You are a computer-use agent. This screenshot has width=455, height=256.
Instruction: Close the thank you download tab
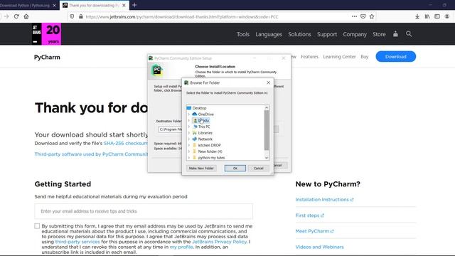(124, 5)
